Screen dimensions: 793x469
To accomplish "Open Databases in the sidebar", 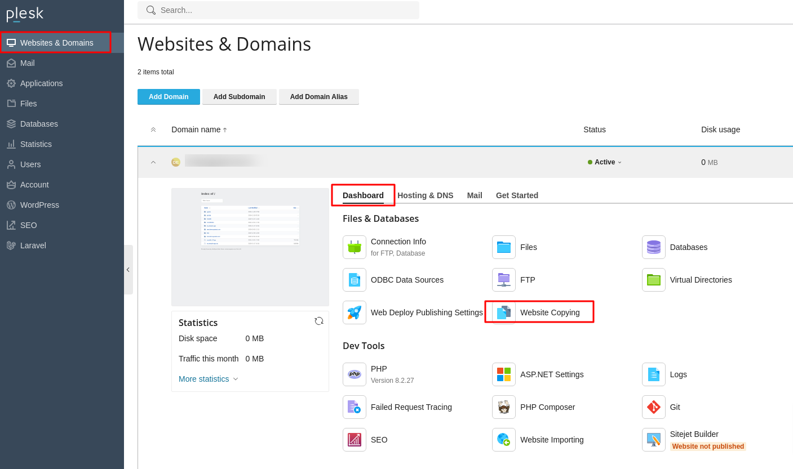I will click(x=62, y=124).
